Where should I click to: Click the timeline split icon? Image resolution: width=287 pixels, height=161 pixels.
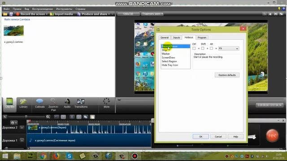(79, 117)
